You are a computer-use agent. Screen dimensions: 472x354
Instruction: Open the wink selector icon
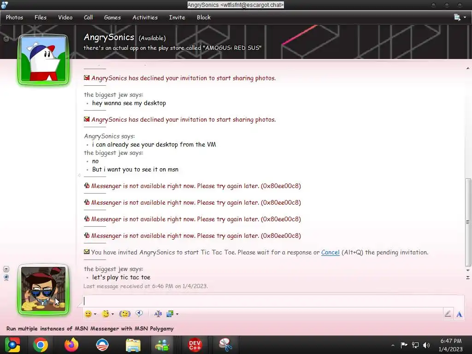point(106,314)
